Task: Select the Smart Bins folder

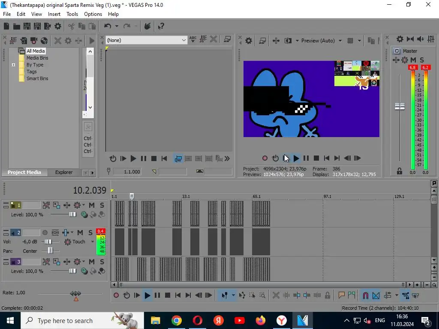Action: point(37,79)
